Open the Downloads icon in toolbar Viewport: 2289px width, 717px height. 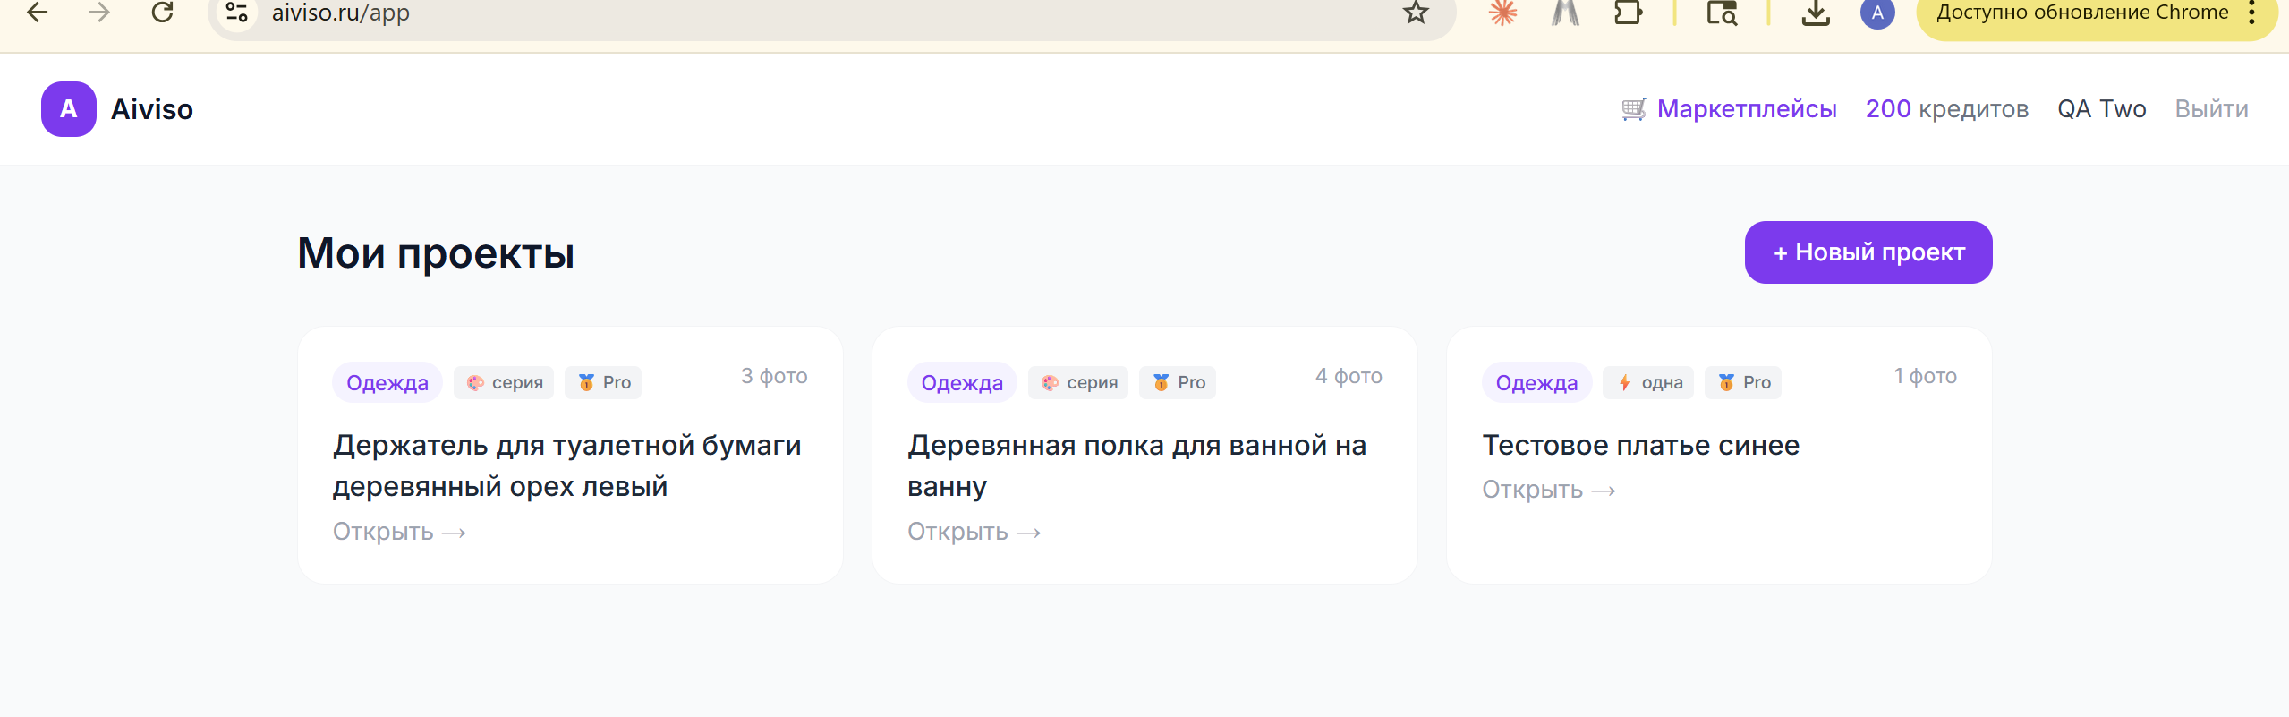click(x=1816, y=13)
